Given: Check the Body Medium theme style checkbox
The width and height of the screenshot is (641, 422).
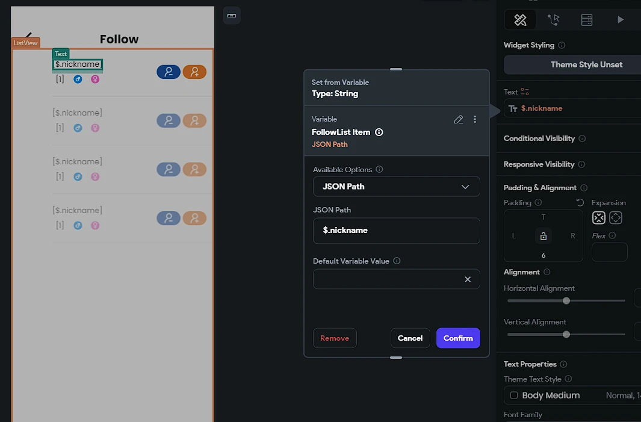Looking at the screenshot, I should [514, 396].
